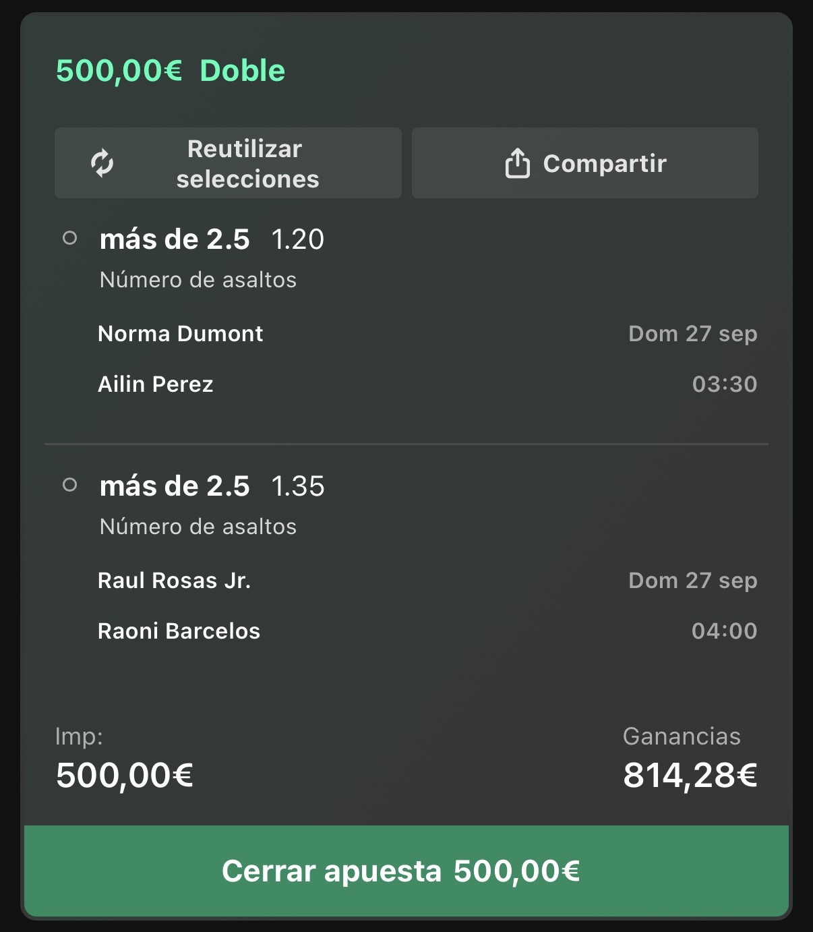Click the 03:30 event time
This screenshot has width=813, height=932.
pos(725,384)
